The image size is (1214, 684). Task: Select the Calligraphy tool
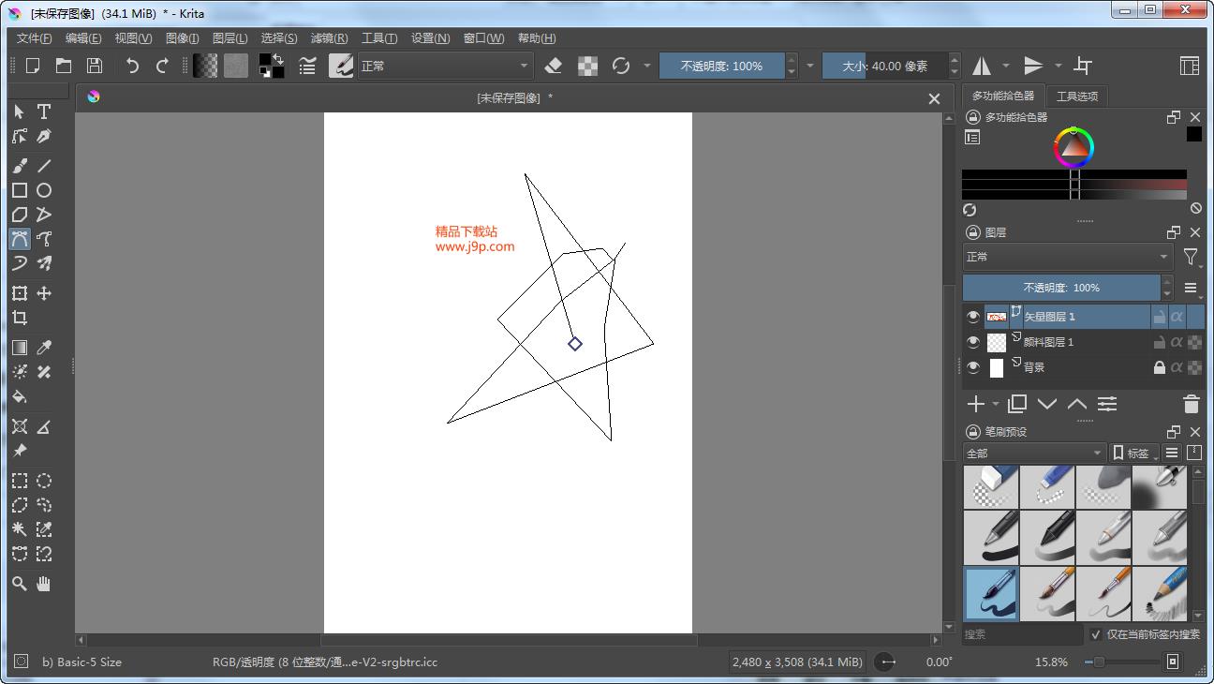pos(44,137)
